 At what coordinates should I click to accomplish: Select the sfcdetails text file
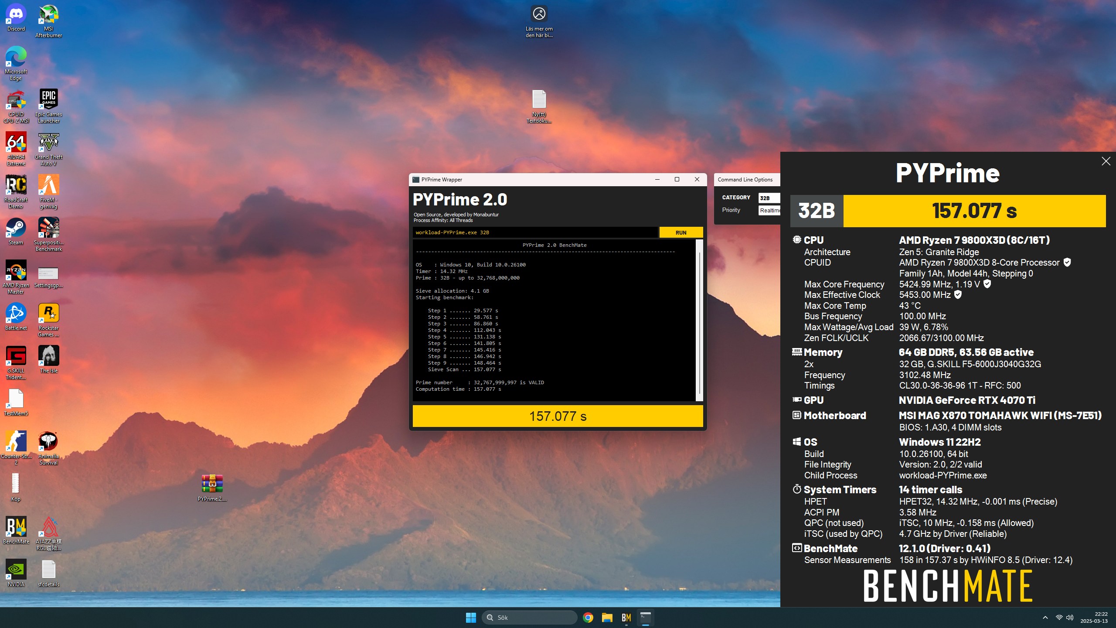(x=48, y=574)
